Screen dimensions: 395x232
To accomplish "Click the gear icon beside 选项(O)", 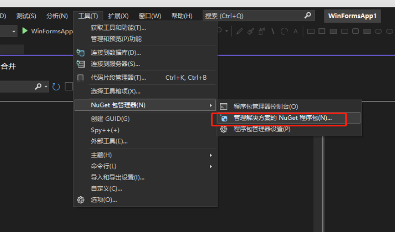I will [x=81, y=200].
